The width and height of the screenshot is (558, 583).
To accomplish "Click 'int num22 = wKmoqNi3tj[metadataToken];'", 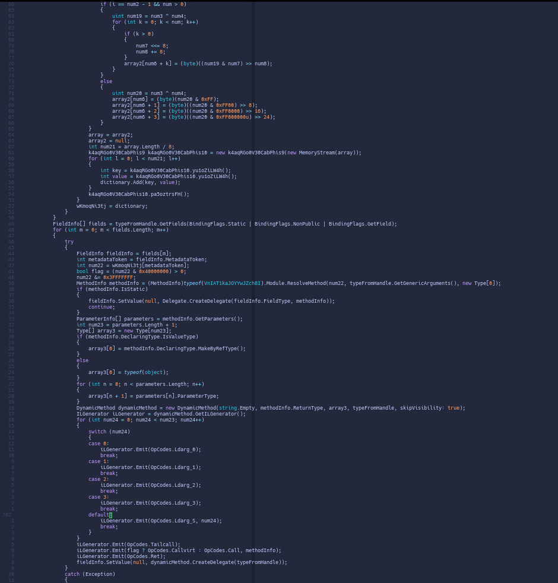I will click(133, 266).
